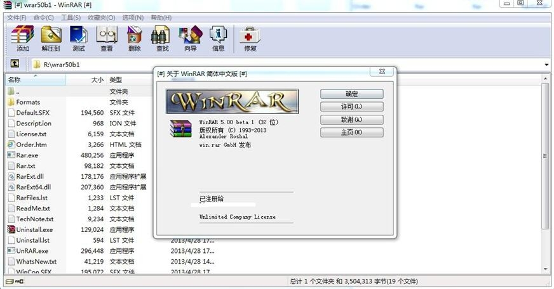Click the 许可(L) license button
Viewport: 554px width, 289px height.
(351, 106)
